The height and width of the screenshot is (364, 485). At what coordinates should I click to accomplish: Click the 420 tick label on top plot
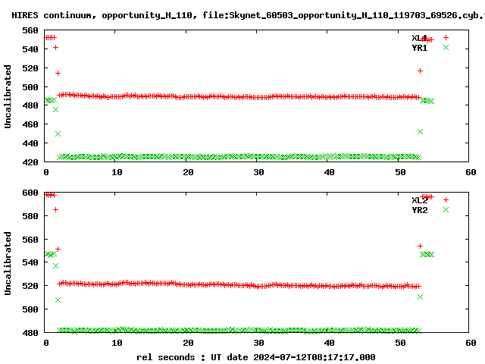[30, 162]
